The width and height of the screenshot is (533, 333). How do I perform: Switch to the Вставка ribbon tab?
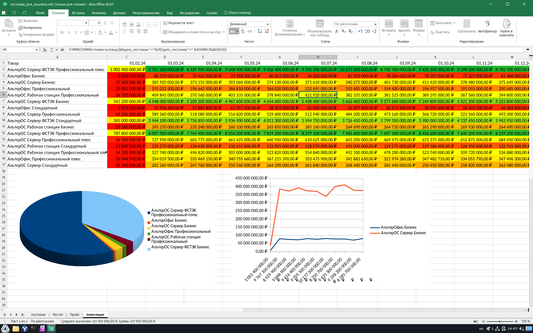(78, 13)
